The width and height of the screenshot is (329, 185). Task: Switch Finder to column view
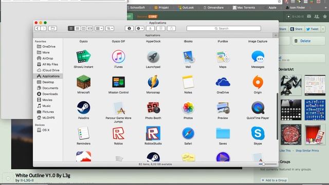click(83, 28)
